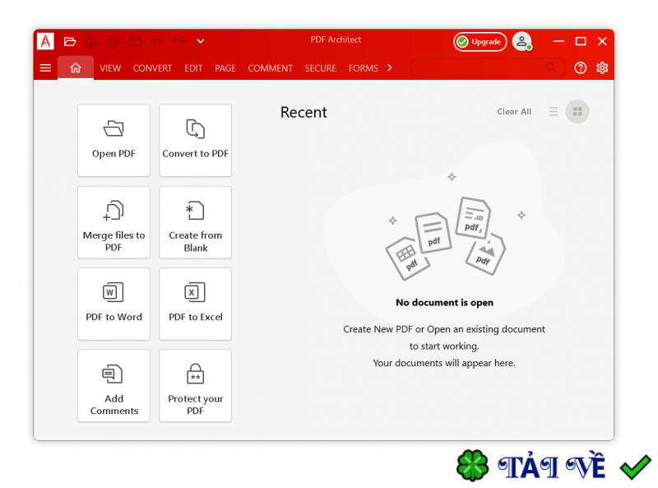Image resolution: width=658 pixels, height=488 pixels.
Task: Switch to the EDIT tab
Action: click(193, 68)
